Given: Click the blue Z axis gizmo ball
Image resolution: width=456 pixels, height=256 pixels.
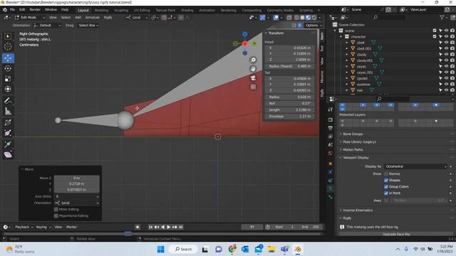Looking at the screenshot, I should click(245, 34).
